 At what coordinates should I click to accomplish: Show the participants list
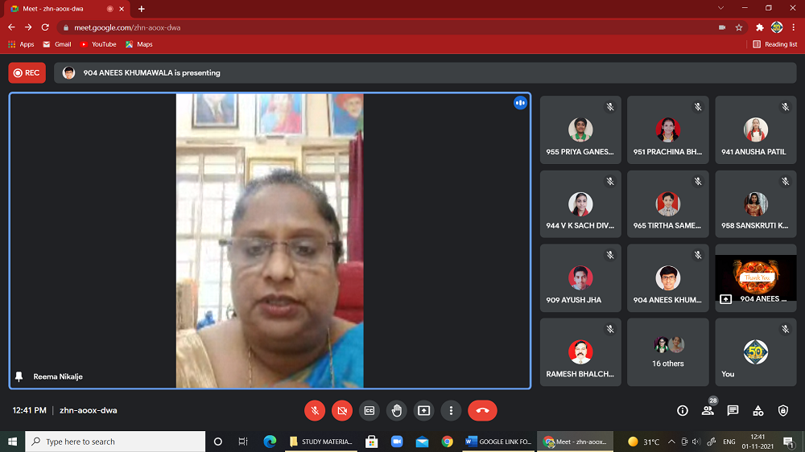[x=708, y=410]
